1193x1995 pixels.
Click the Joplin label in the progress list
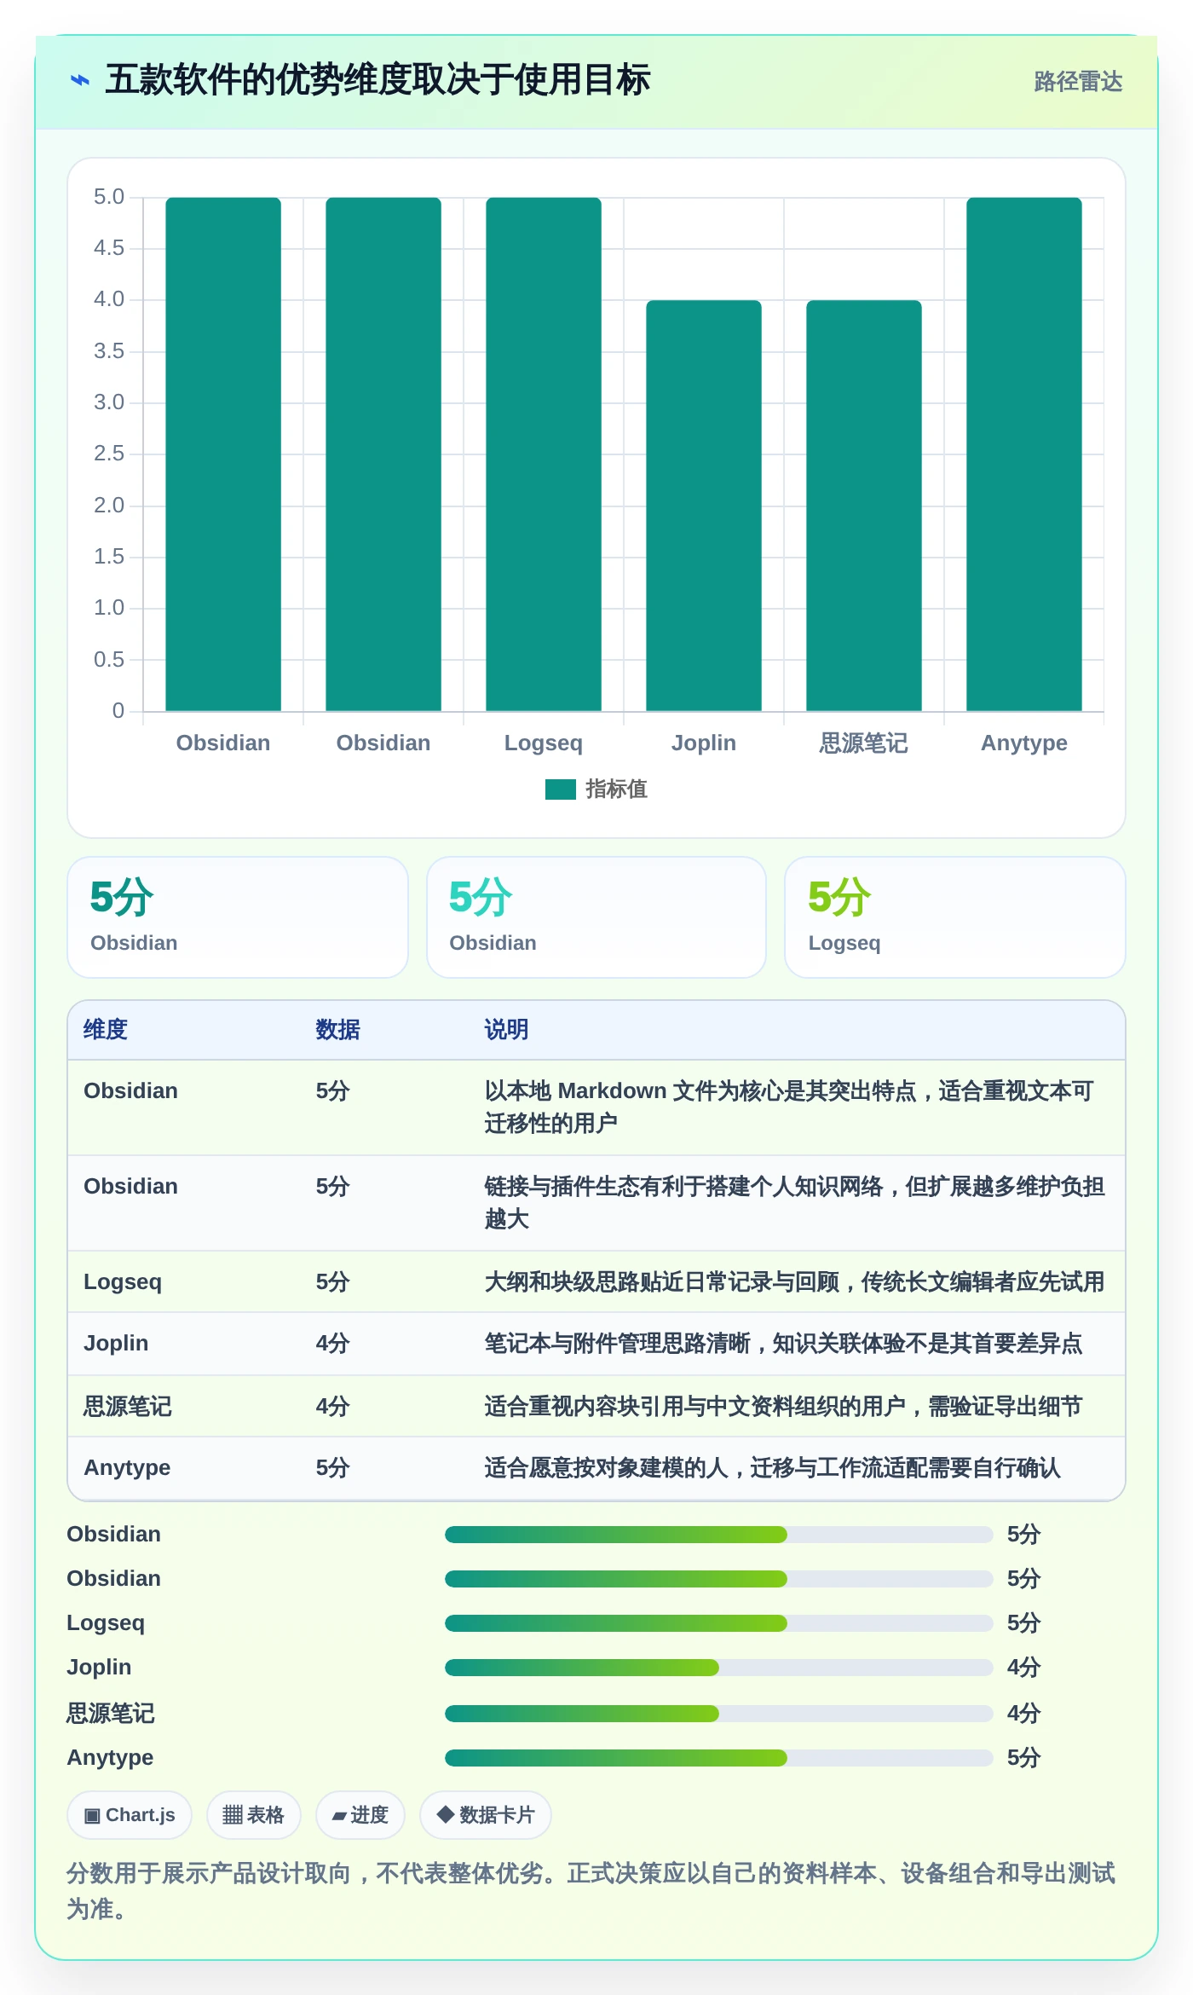tap(99, 1668)
